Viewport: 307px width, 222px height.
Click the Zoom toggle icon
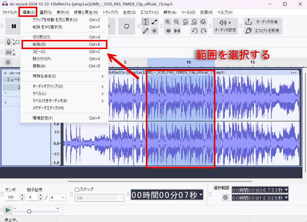[x=204, y=22]
